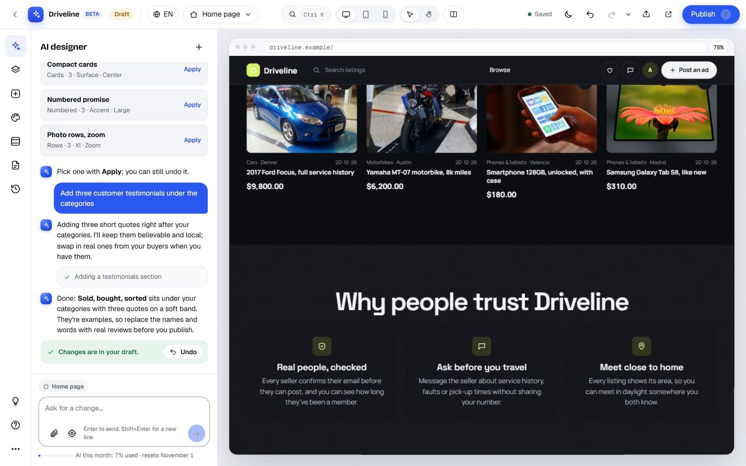Click the element target picker icon
The width and height of the screenshot is (746, 466).
tap(72, 433)
